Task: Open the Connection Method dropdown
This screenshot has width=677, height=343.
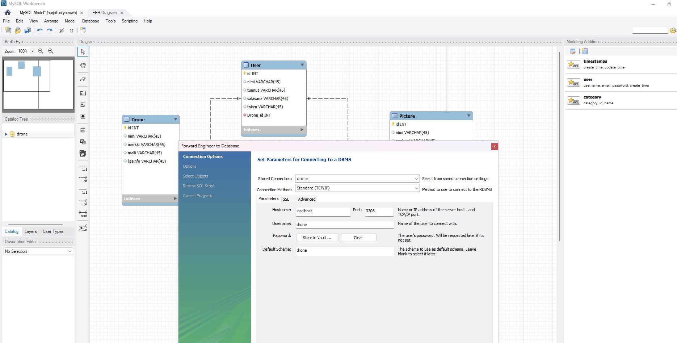Action: click(416, 188)
